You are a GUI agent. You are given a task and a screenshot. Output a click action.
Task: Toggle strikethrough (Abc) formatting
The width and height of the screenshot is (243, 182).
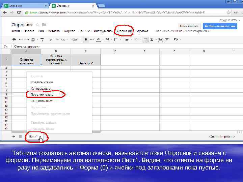pos(92,39)
